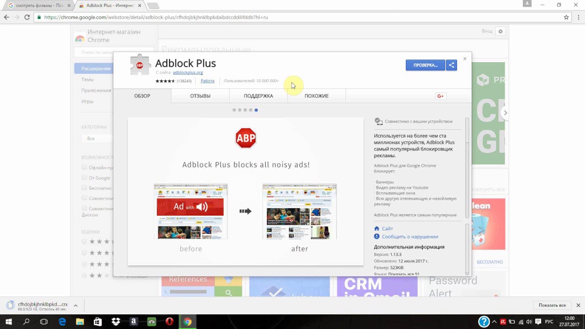The height and width of the screenshot is (329, 585).
Task: Open the Chrome three-dot menu
Action: click(x=578, y=17)
